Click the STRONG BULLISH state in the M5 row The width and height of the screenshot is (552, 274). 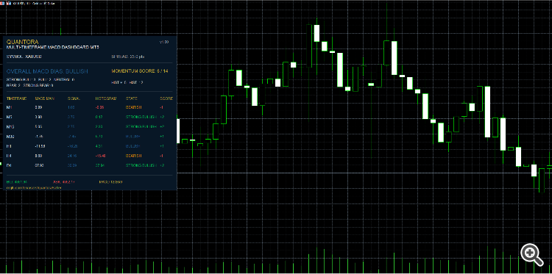click(x=141, y=117)
